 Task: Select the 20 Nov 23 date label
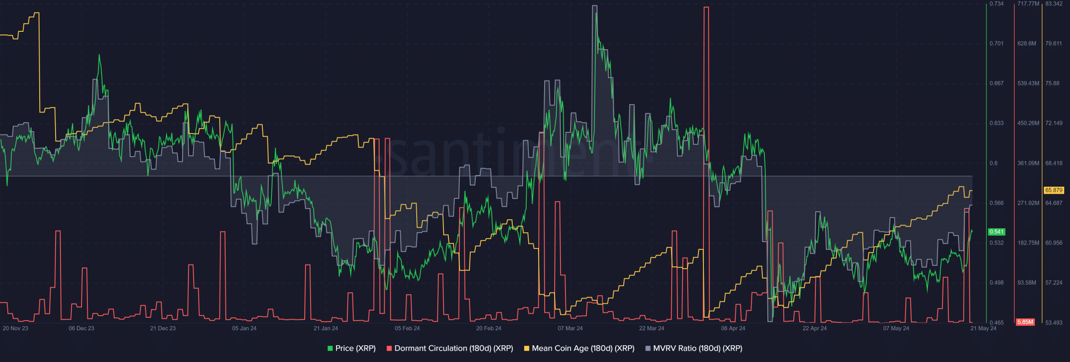[15, 328]
